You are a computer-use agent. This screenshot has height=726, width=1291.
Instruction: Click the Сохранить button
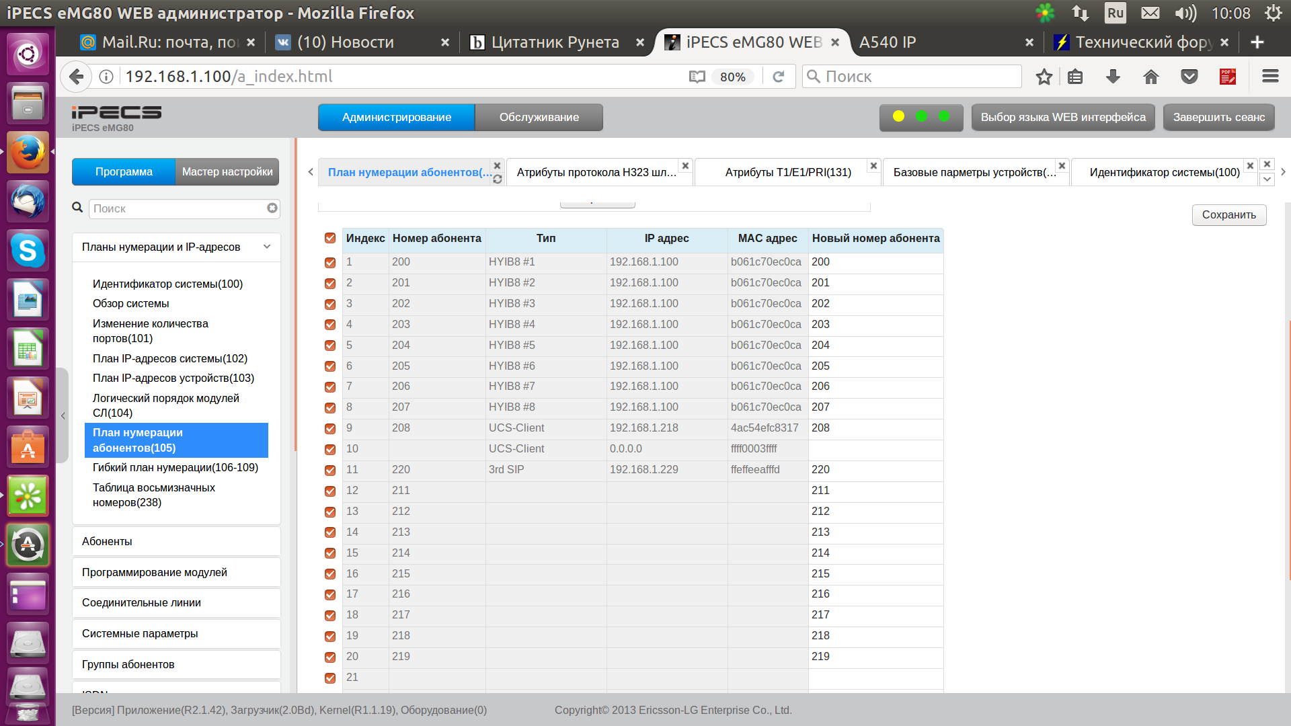1228,215
